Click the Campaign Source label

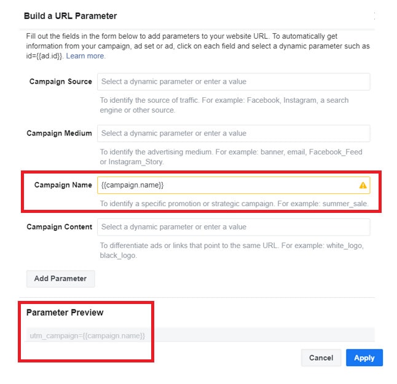(x=60, y=82)
